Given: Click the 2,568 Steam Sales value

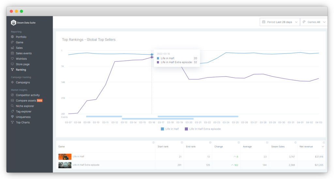Looking at the screenshot, I should 292,165.
